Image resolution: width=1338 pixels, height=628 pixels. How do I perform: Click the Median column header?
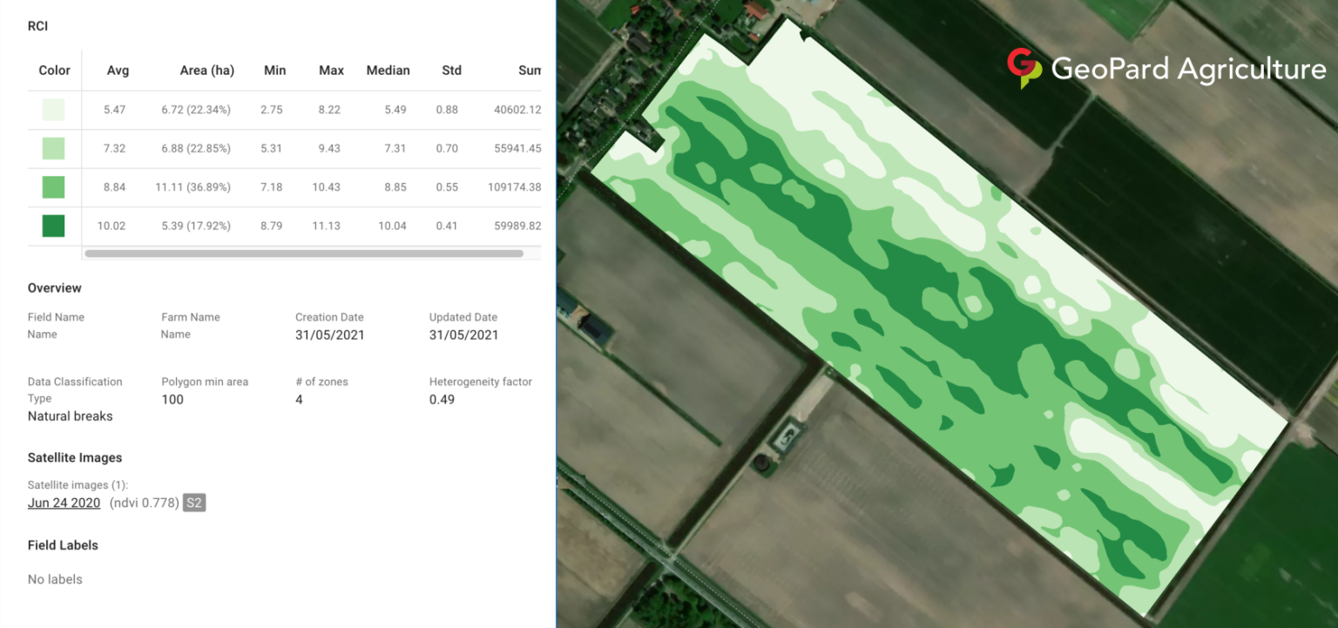pyautogui.click(x=388, y=71)
